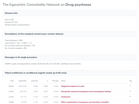Click the sig stars in Malignant neoplasm row
The height and width of the screenshot is (104, 139).
click(130, 86)
